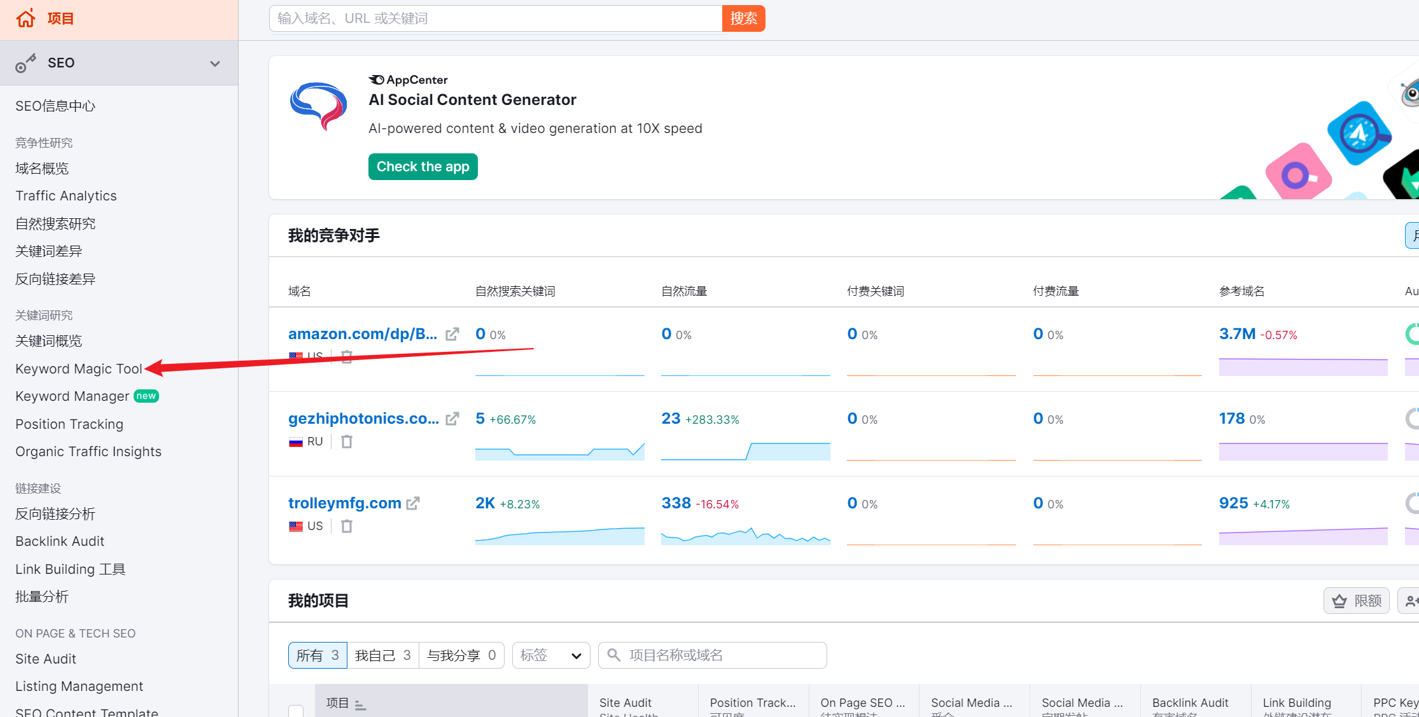Toggle the select-all checkbox in project table
Viewport: 1419px width, 717px height.
[296, 711]
